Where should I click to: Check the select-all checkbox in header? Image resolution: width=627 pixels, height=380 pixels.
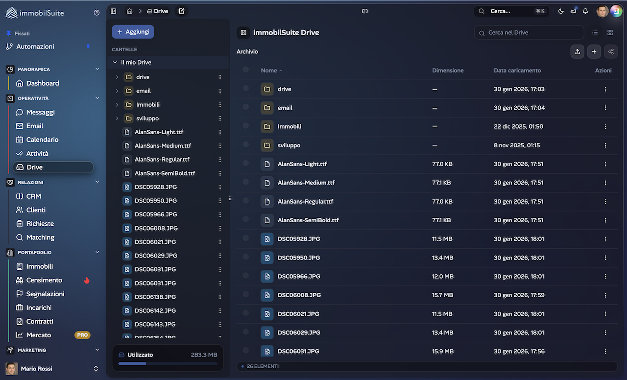[246, 70]
